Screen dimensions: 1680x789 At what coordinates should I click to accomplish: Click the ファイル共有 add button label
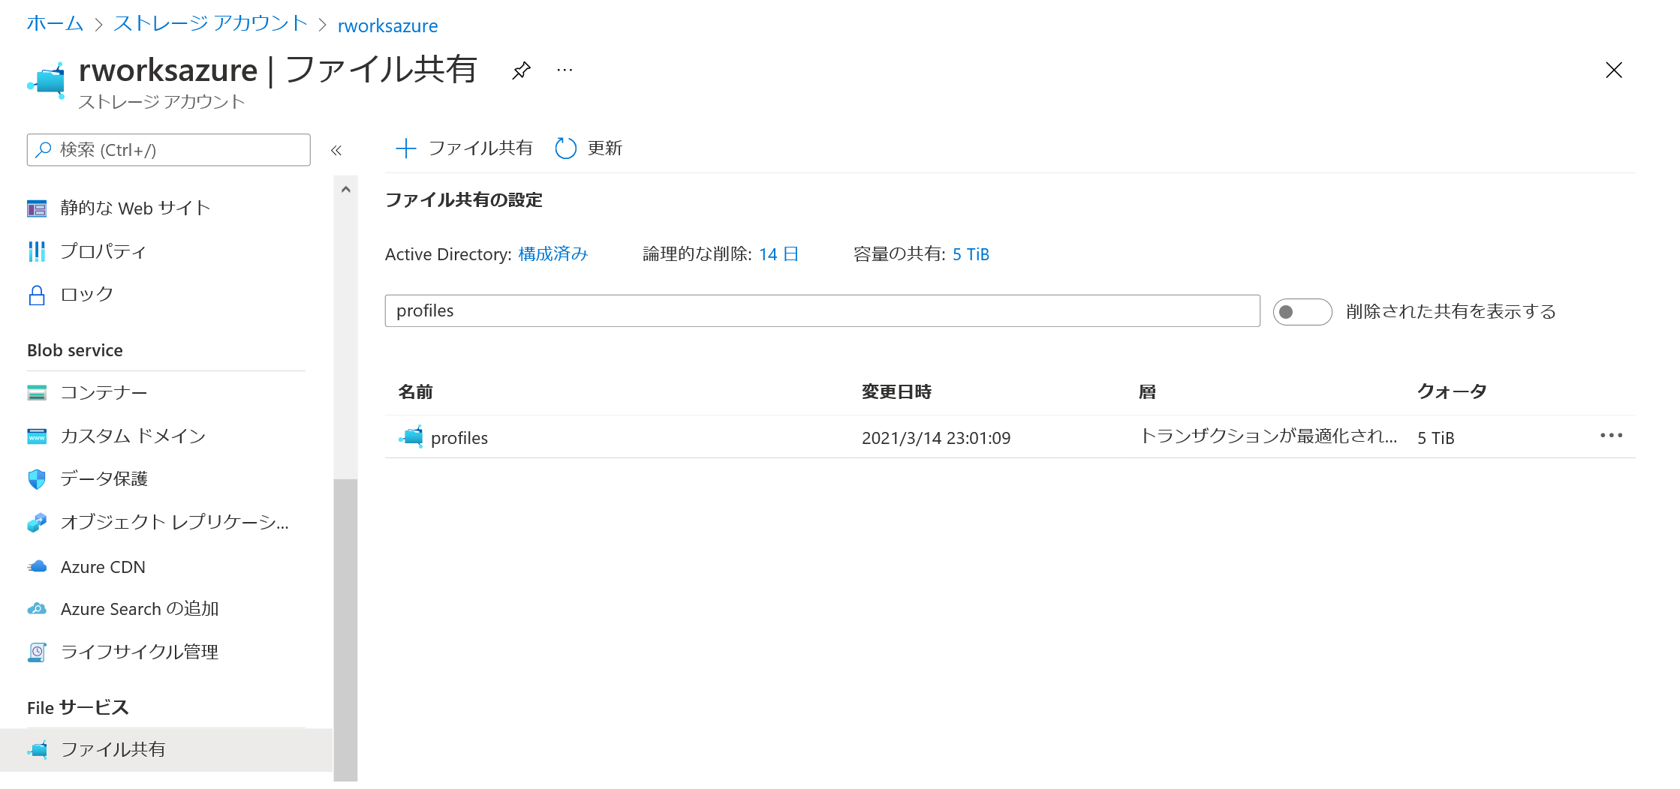tap(480, 148)
